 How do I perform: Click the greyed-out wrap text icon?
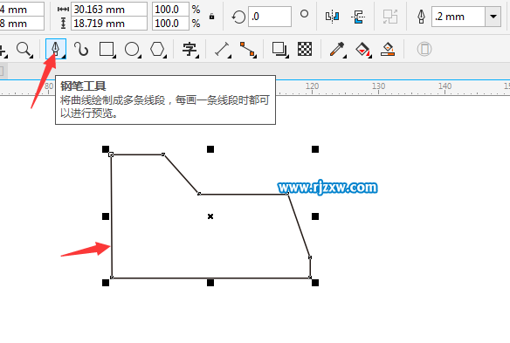click(x=390, y=17)
